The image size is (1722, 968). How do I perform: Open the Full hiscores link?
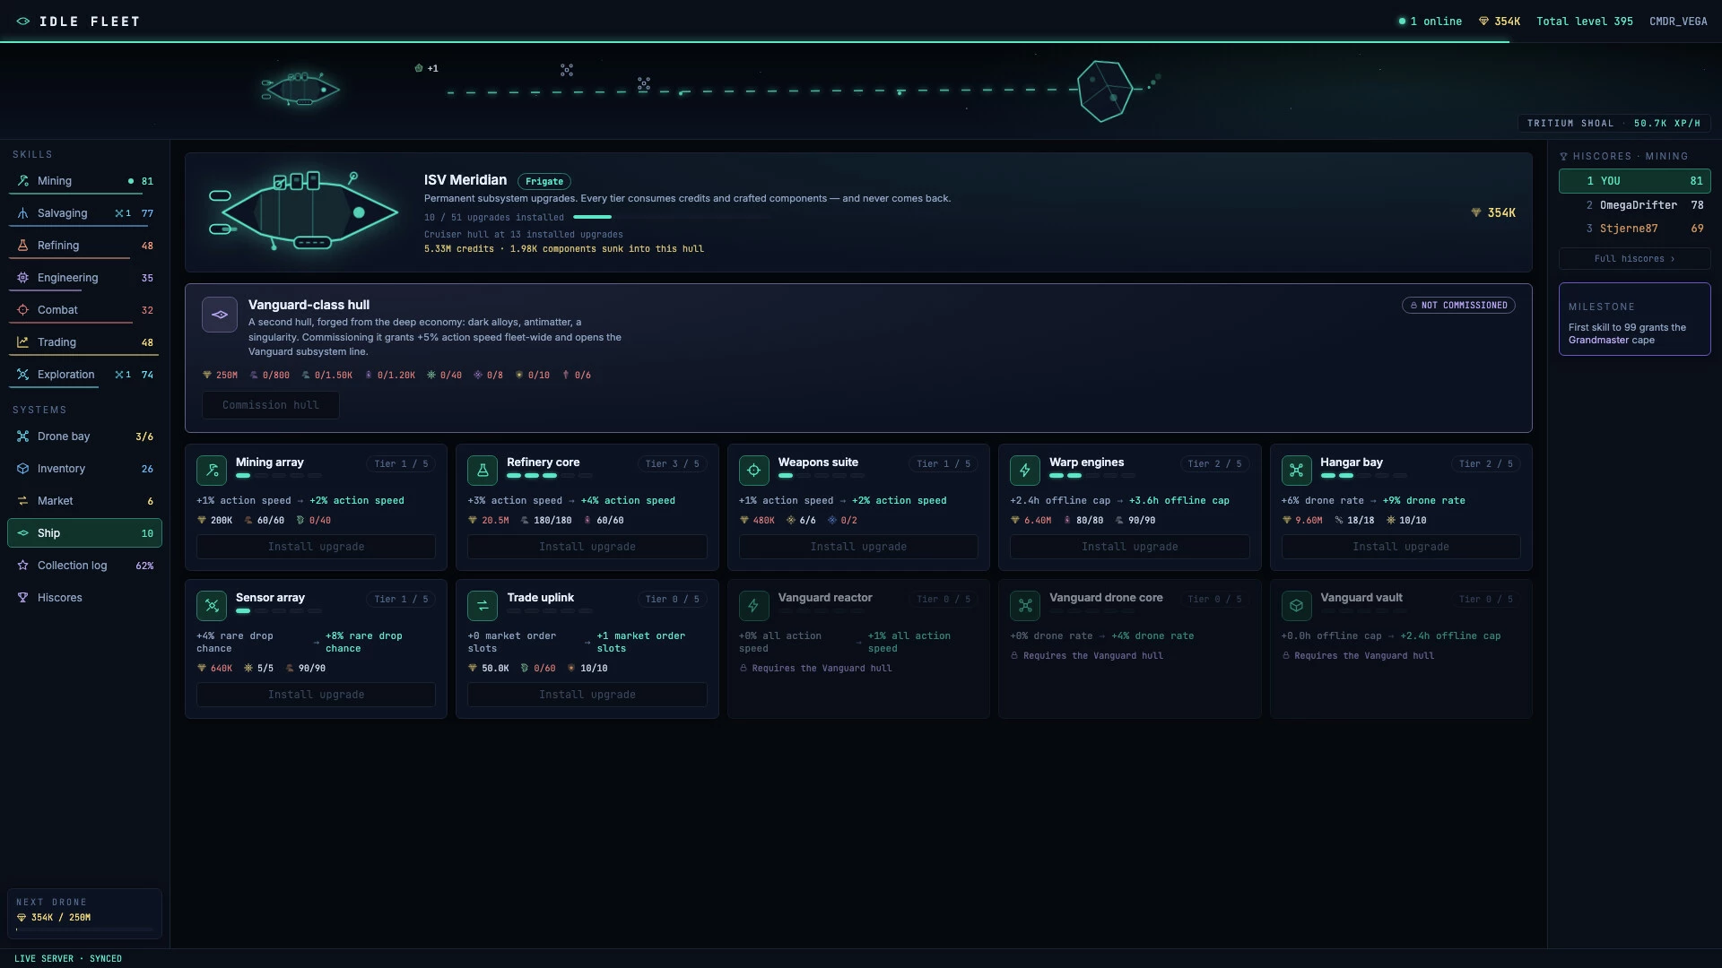click(1634, 259)
